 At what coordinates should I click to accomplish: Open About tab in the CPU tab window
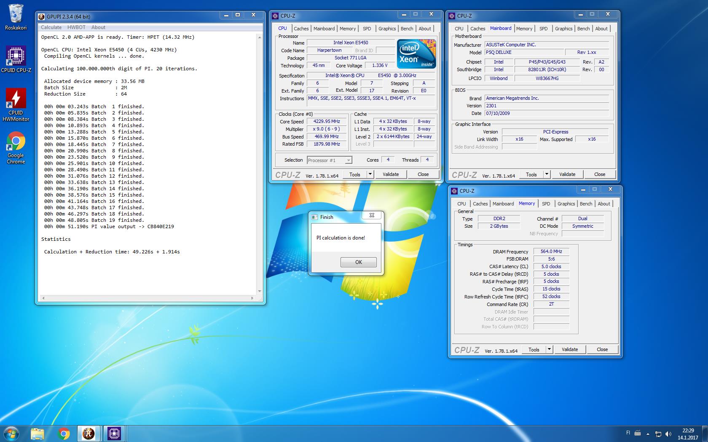pyautogui.click(x=425, y=29)
